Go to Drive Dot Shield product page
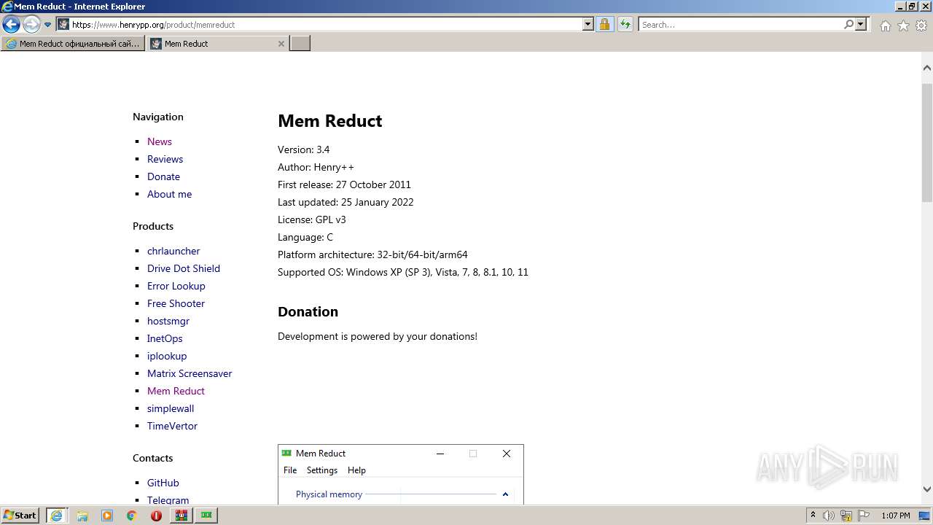933x525 pixels. (x=184, y=268)
